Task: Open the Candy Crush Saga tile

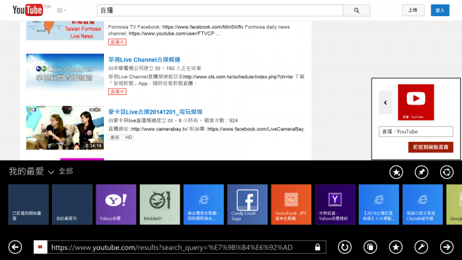Action: pyautogui.click(x=247, y=204)
